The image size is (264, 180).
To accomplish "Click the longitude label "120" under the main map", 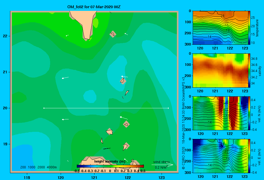I will pos(61,177).
